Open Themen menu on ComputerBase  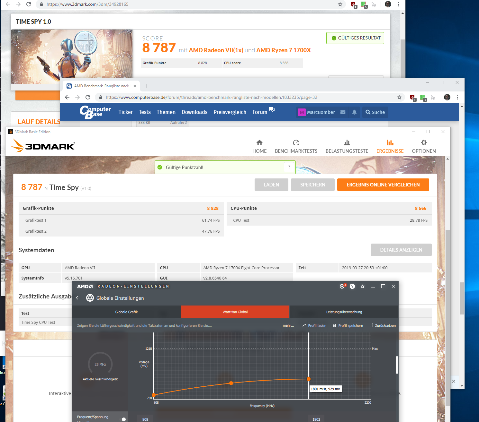(166, 112)
